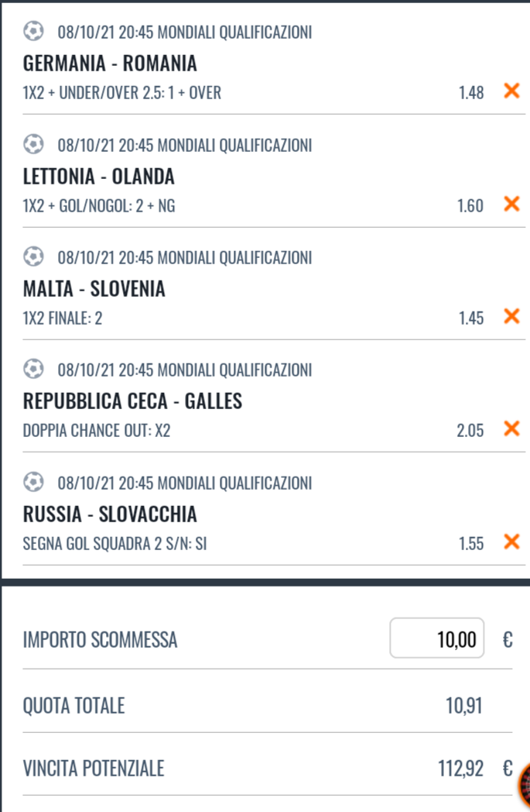Delete the Malta - Slovenia bet

click(511, 316)
